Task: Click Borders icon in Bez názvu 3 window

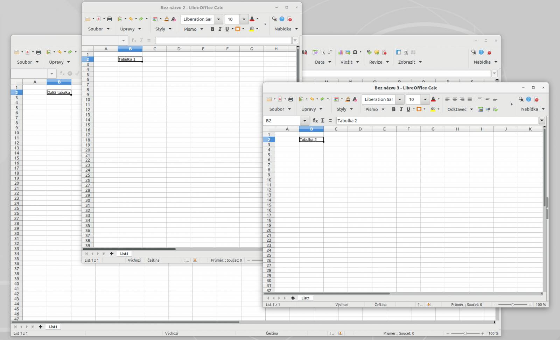Action: pyautogui.click(x=419, y=109)
